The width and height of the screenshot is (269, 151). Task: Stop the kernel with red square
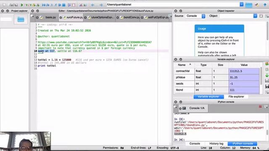(260, 107)
